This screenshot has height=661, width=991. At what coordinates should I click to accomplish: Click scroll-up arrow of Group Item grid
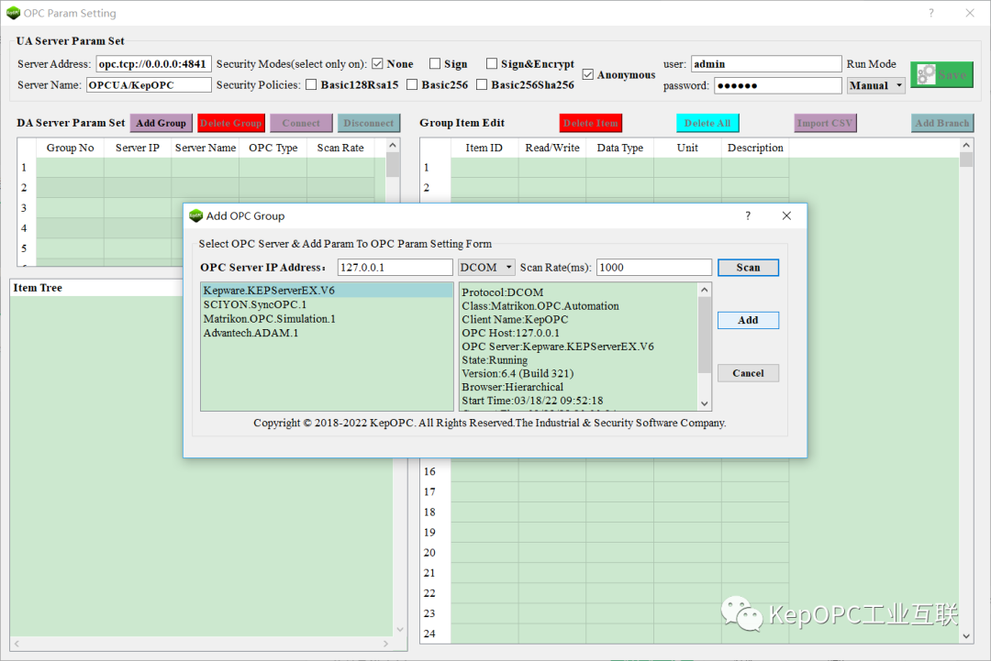click(965, 145)
